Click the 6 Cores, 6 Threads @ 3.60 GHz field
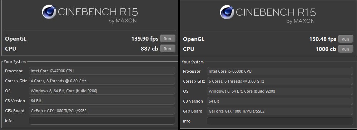357x130 pixels. [280, 81]
